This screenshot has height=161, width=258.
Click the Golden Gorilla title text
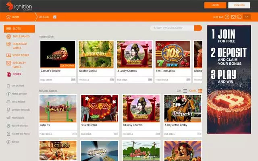click(88, 71)
